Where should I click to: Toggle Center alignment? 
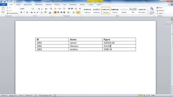[x=58, y=12]
